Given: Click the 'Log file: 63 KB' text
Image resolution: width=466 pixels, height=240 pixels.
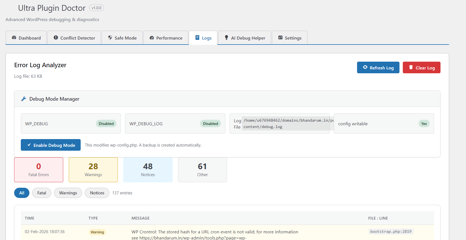Looking at the screenshot, I should (x=28, y=76).
